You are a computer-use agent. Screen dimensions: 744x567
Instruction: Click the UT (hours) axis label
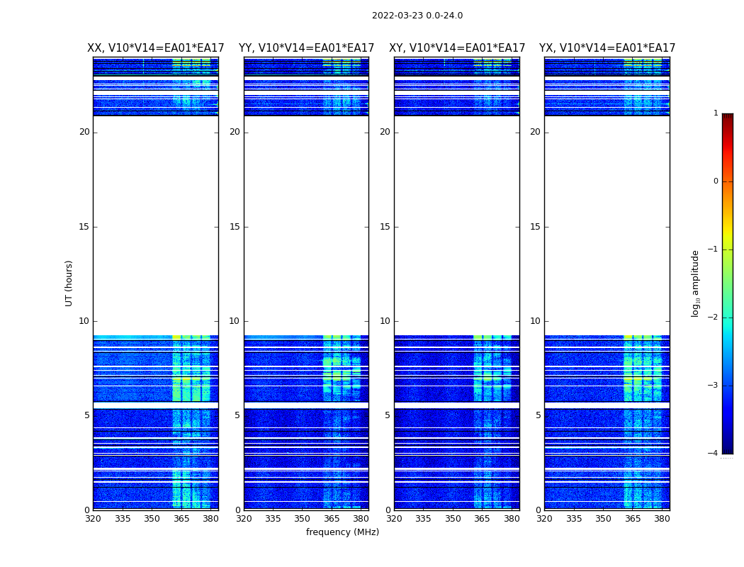[x=69, y=283]
